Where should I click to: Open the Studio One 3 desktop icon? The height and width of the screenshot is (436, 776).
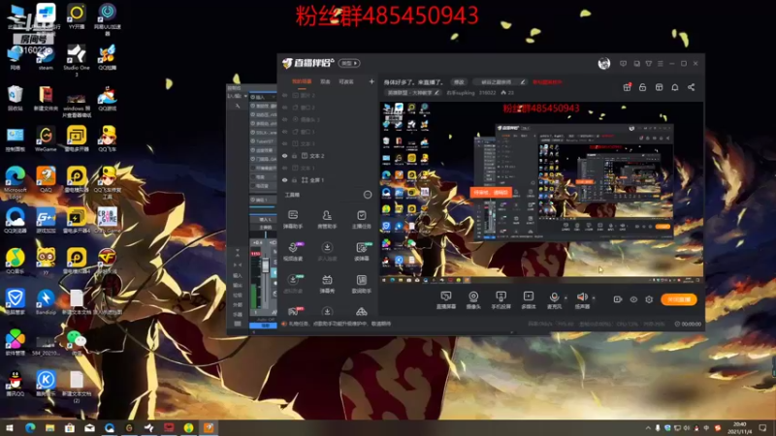click(x=77, y=60)
